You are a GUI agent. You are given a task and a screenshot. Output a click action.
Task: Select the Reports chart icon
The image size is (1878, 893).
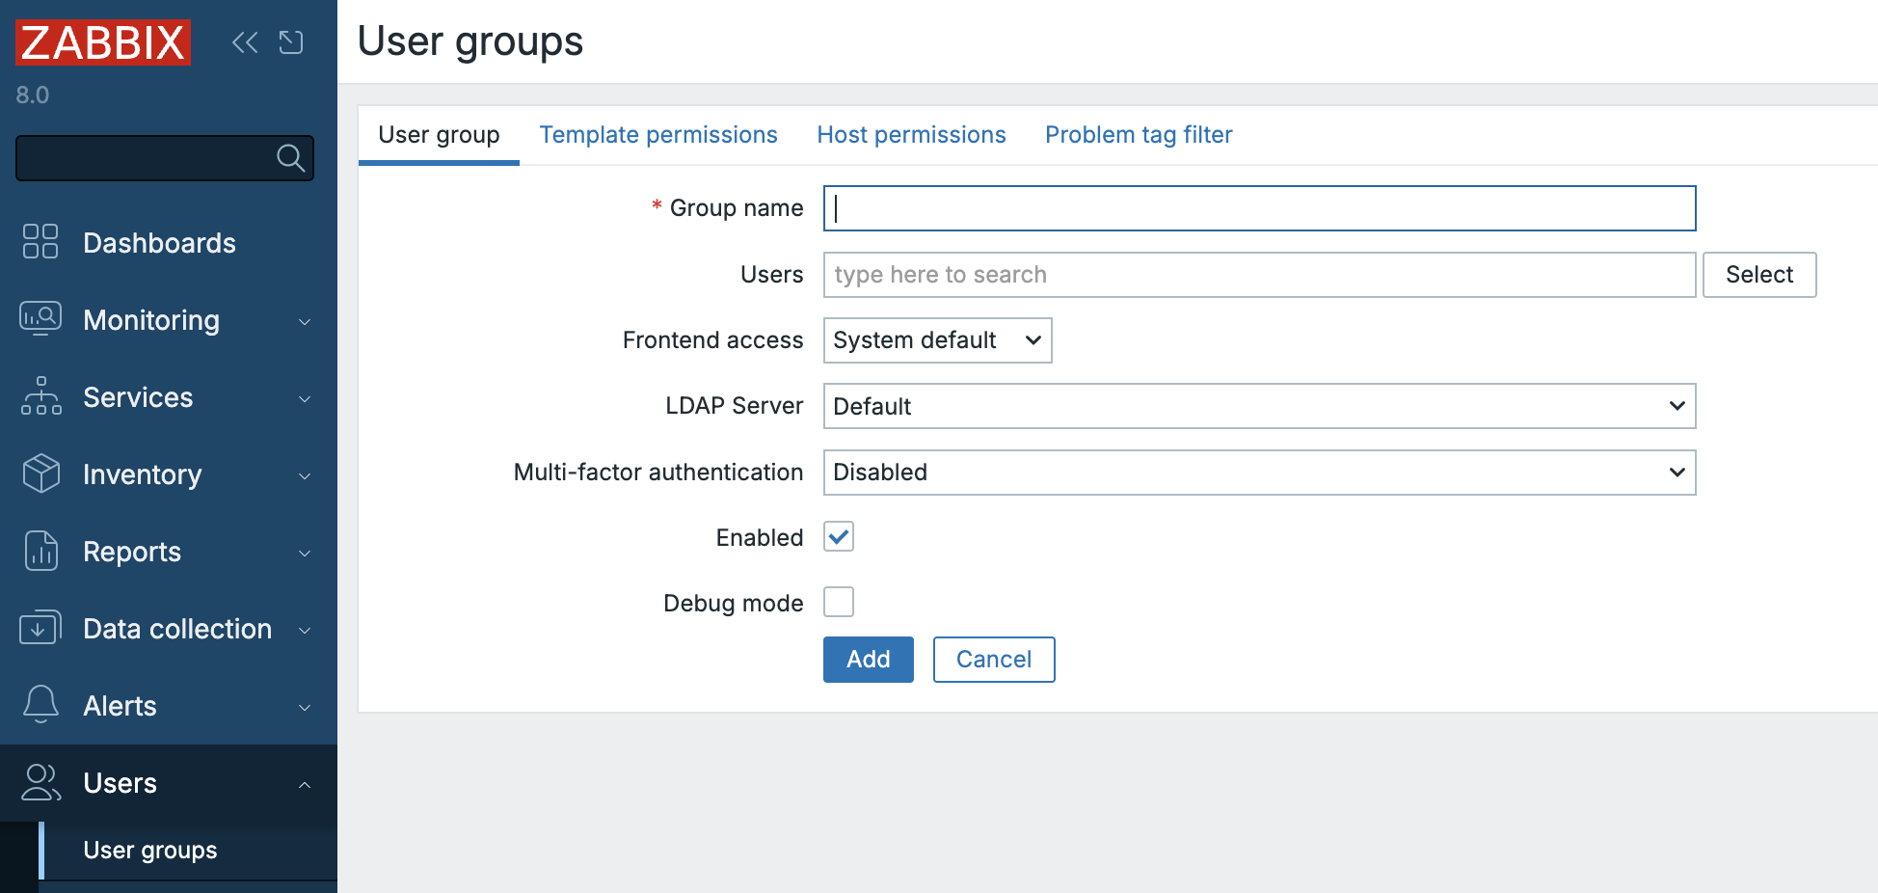[x=40, y=551]
